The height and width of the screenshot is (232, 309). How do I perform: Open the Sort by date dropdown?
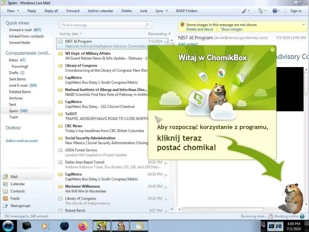click(70, 34)
